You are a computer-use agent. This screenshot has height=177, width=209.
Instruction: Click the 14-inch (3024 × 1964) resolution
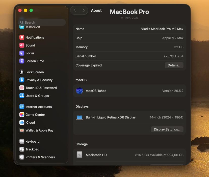[x=167, y=118]
